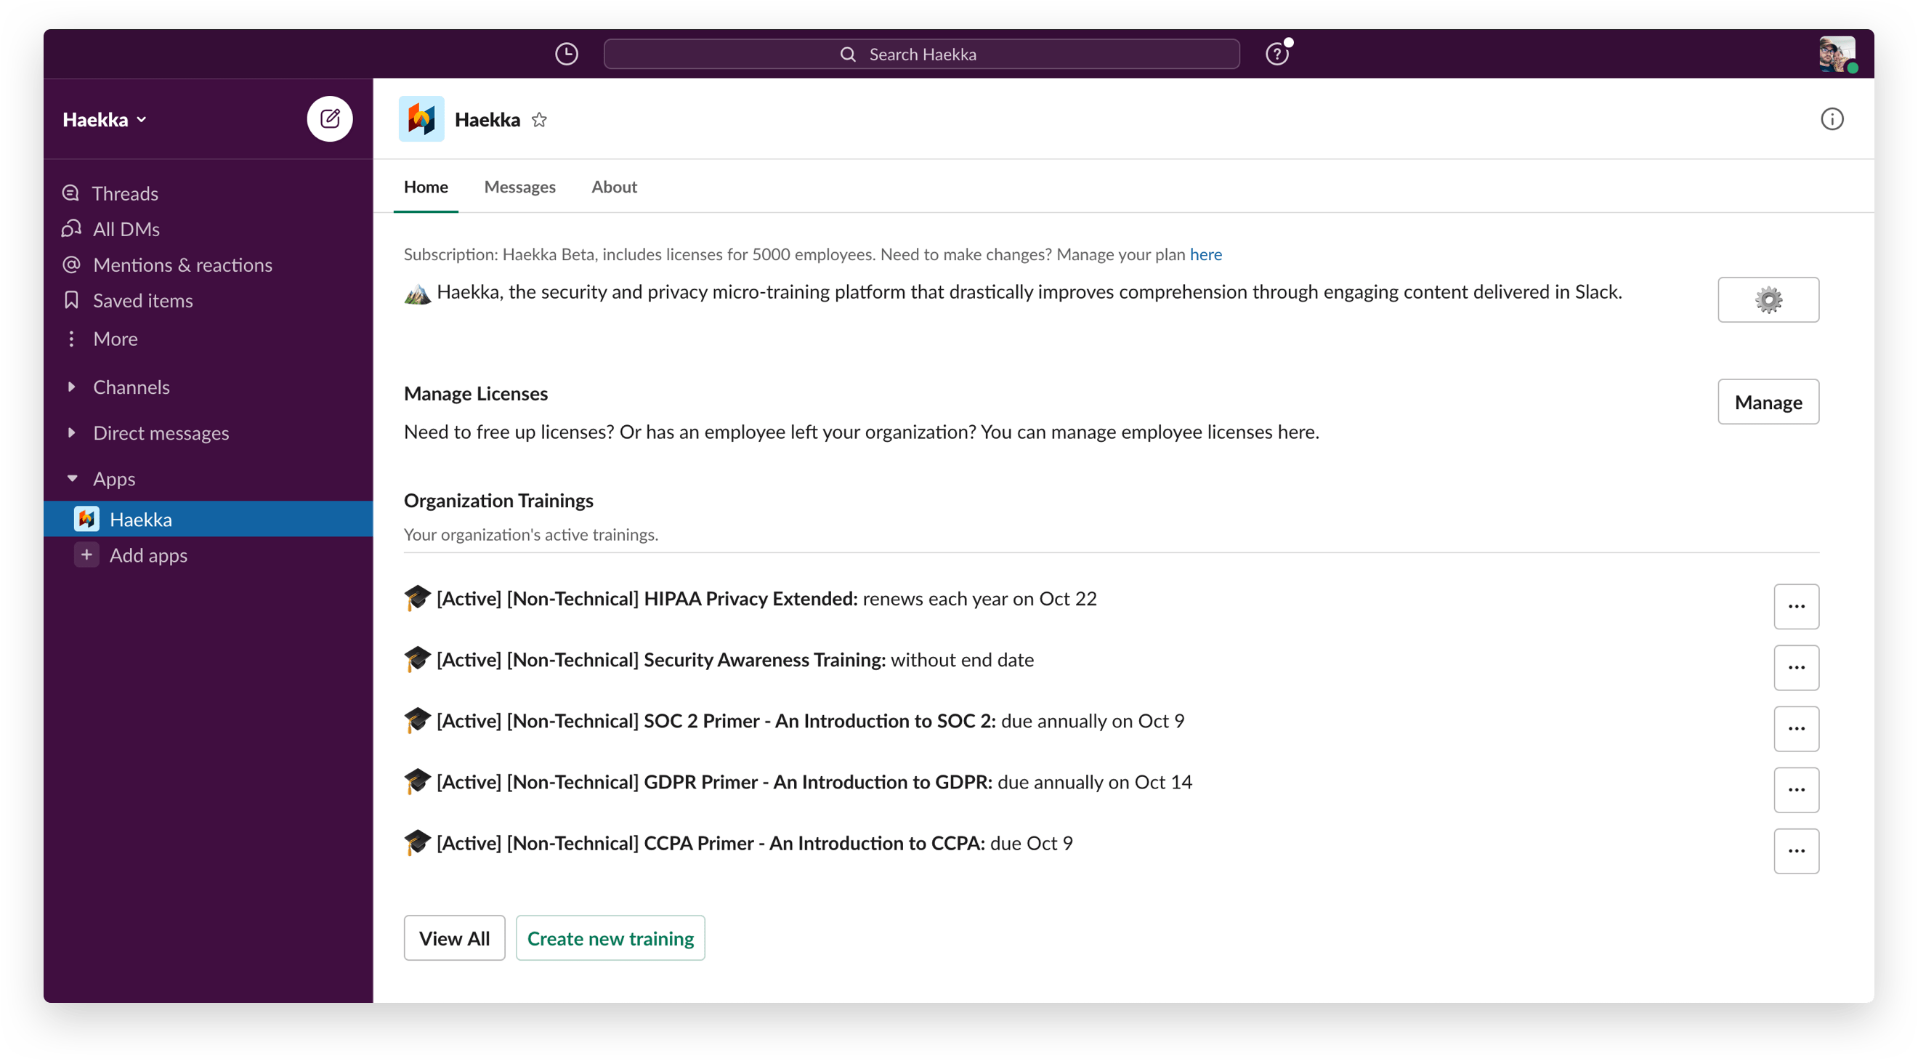Click the Manage licenses button

(x=1768, y=401)
